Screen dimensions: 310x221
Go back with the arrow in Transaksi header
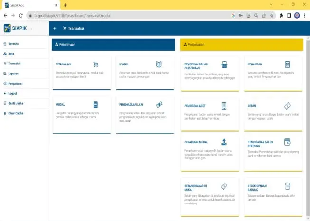(55, 28)
